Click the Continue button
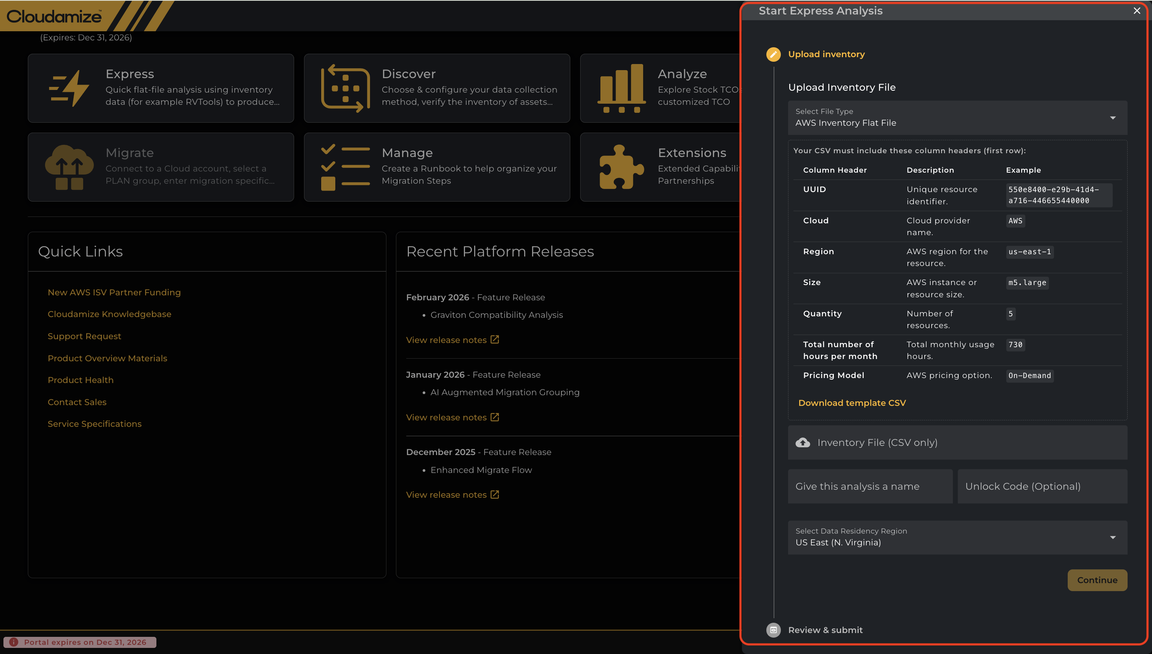This screenshot has width=1152, height=654. tap(1097, 580)
